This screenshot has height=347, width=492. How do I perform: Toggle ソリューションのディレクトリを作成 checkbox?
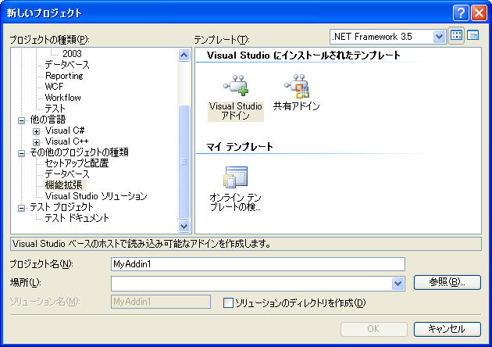(228, 303)
